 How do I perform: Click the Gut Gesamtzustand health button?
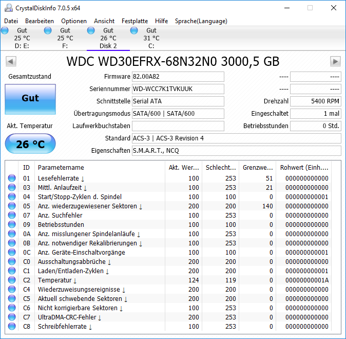30,99
